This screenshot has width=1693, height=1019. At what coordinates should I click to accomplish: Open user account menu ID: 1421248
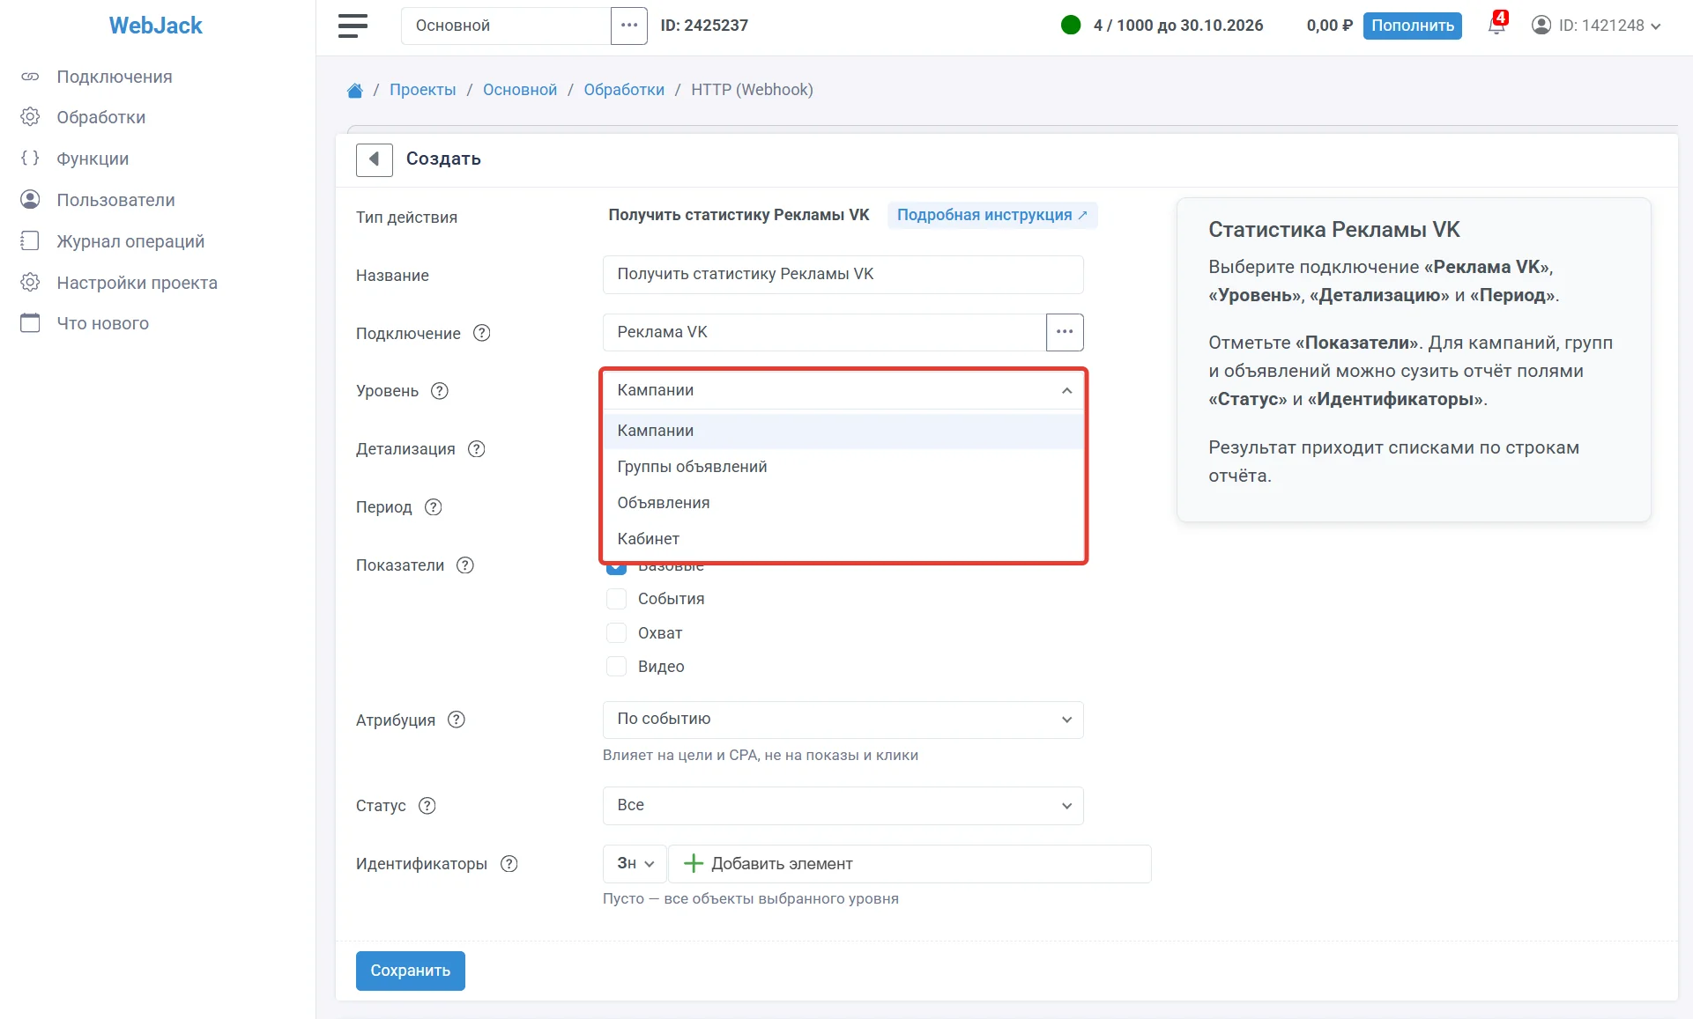click(x=1597, y=26)
